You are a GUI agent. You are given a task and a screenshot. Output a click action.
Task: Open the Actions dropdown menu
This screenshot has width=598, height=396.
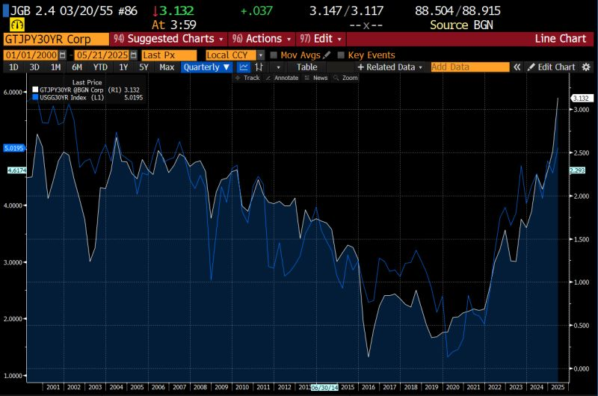[x=262, y=39]
